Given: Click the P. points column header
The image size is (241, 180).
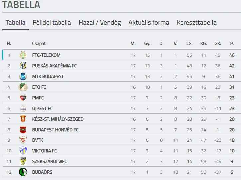Looking at the screenshot, I should tap(232, 43).
